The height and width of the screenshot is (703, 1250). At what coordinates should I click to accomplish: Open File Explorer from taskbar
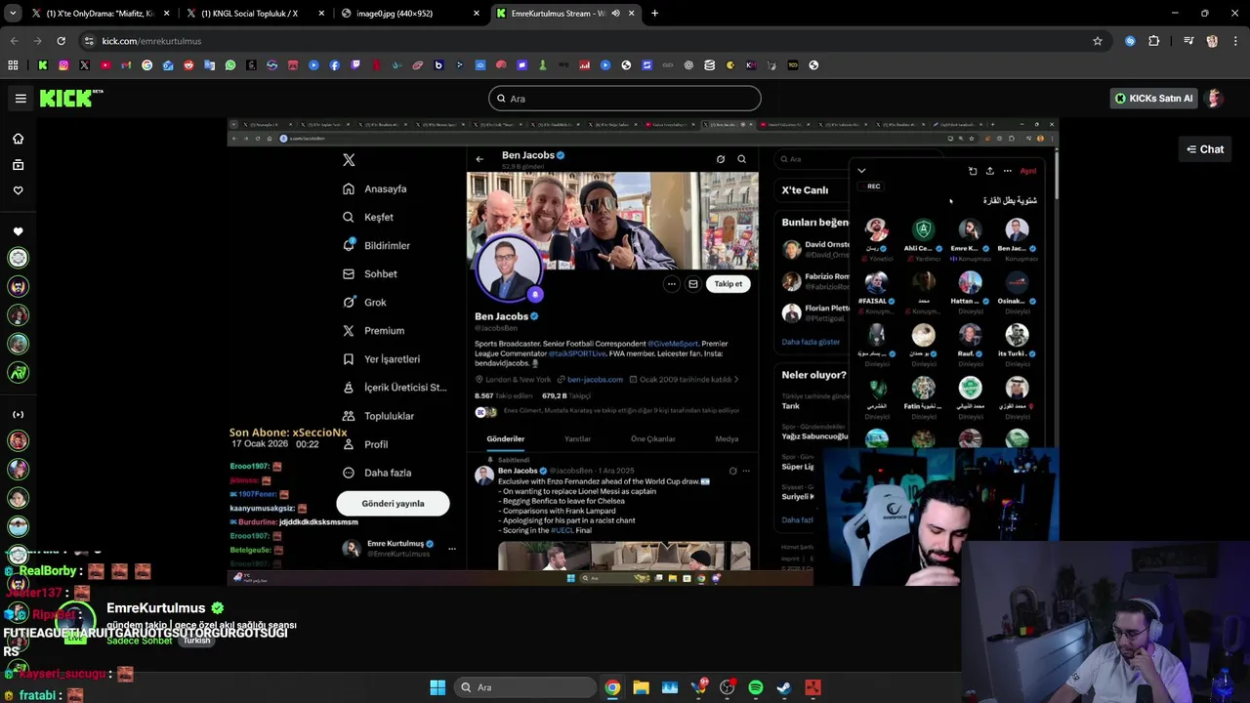click(x=641, y=687)
